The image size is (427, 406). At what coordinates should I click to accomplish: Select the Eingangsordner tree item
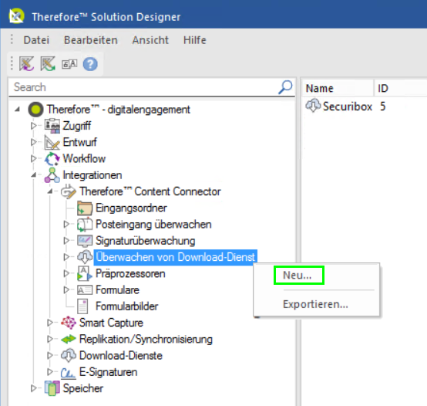pyautogui.click(x=131, y=208)
